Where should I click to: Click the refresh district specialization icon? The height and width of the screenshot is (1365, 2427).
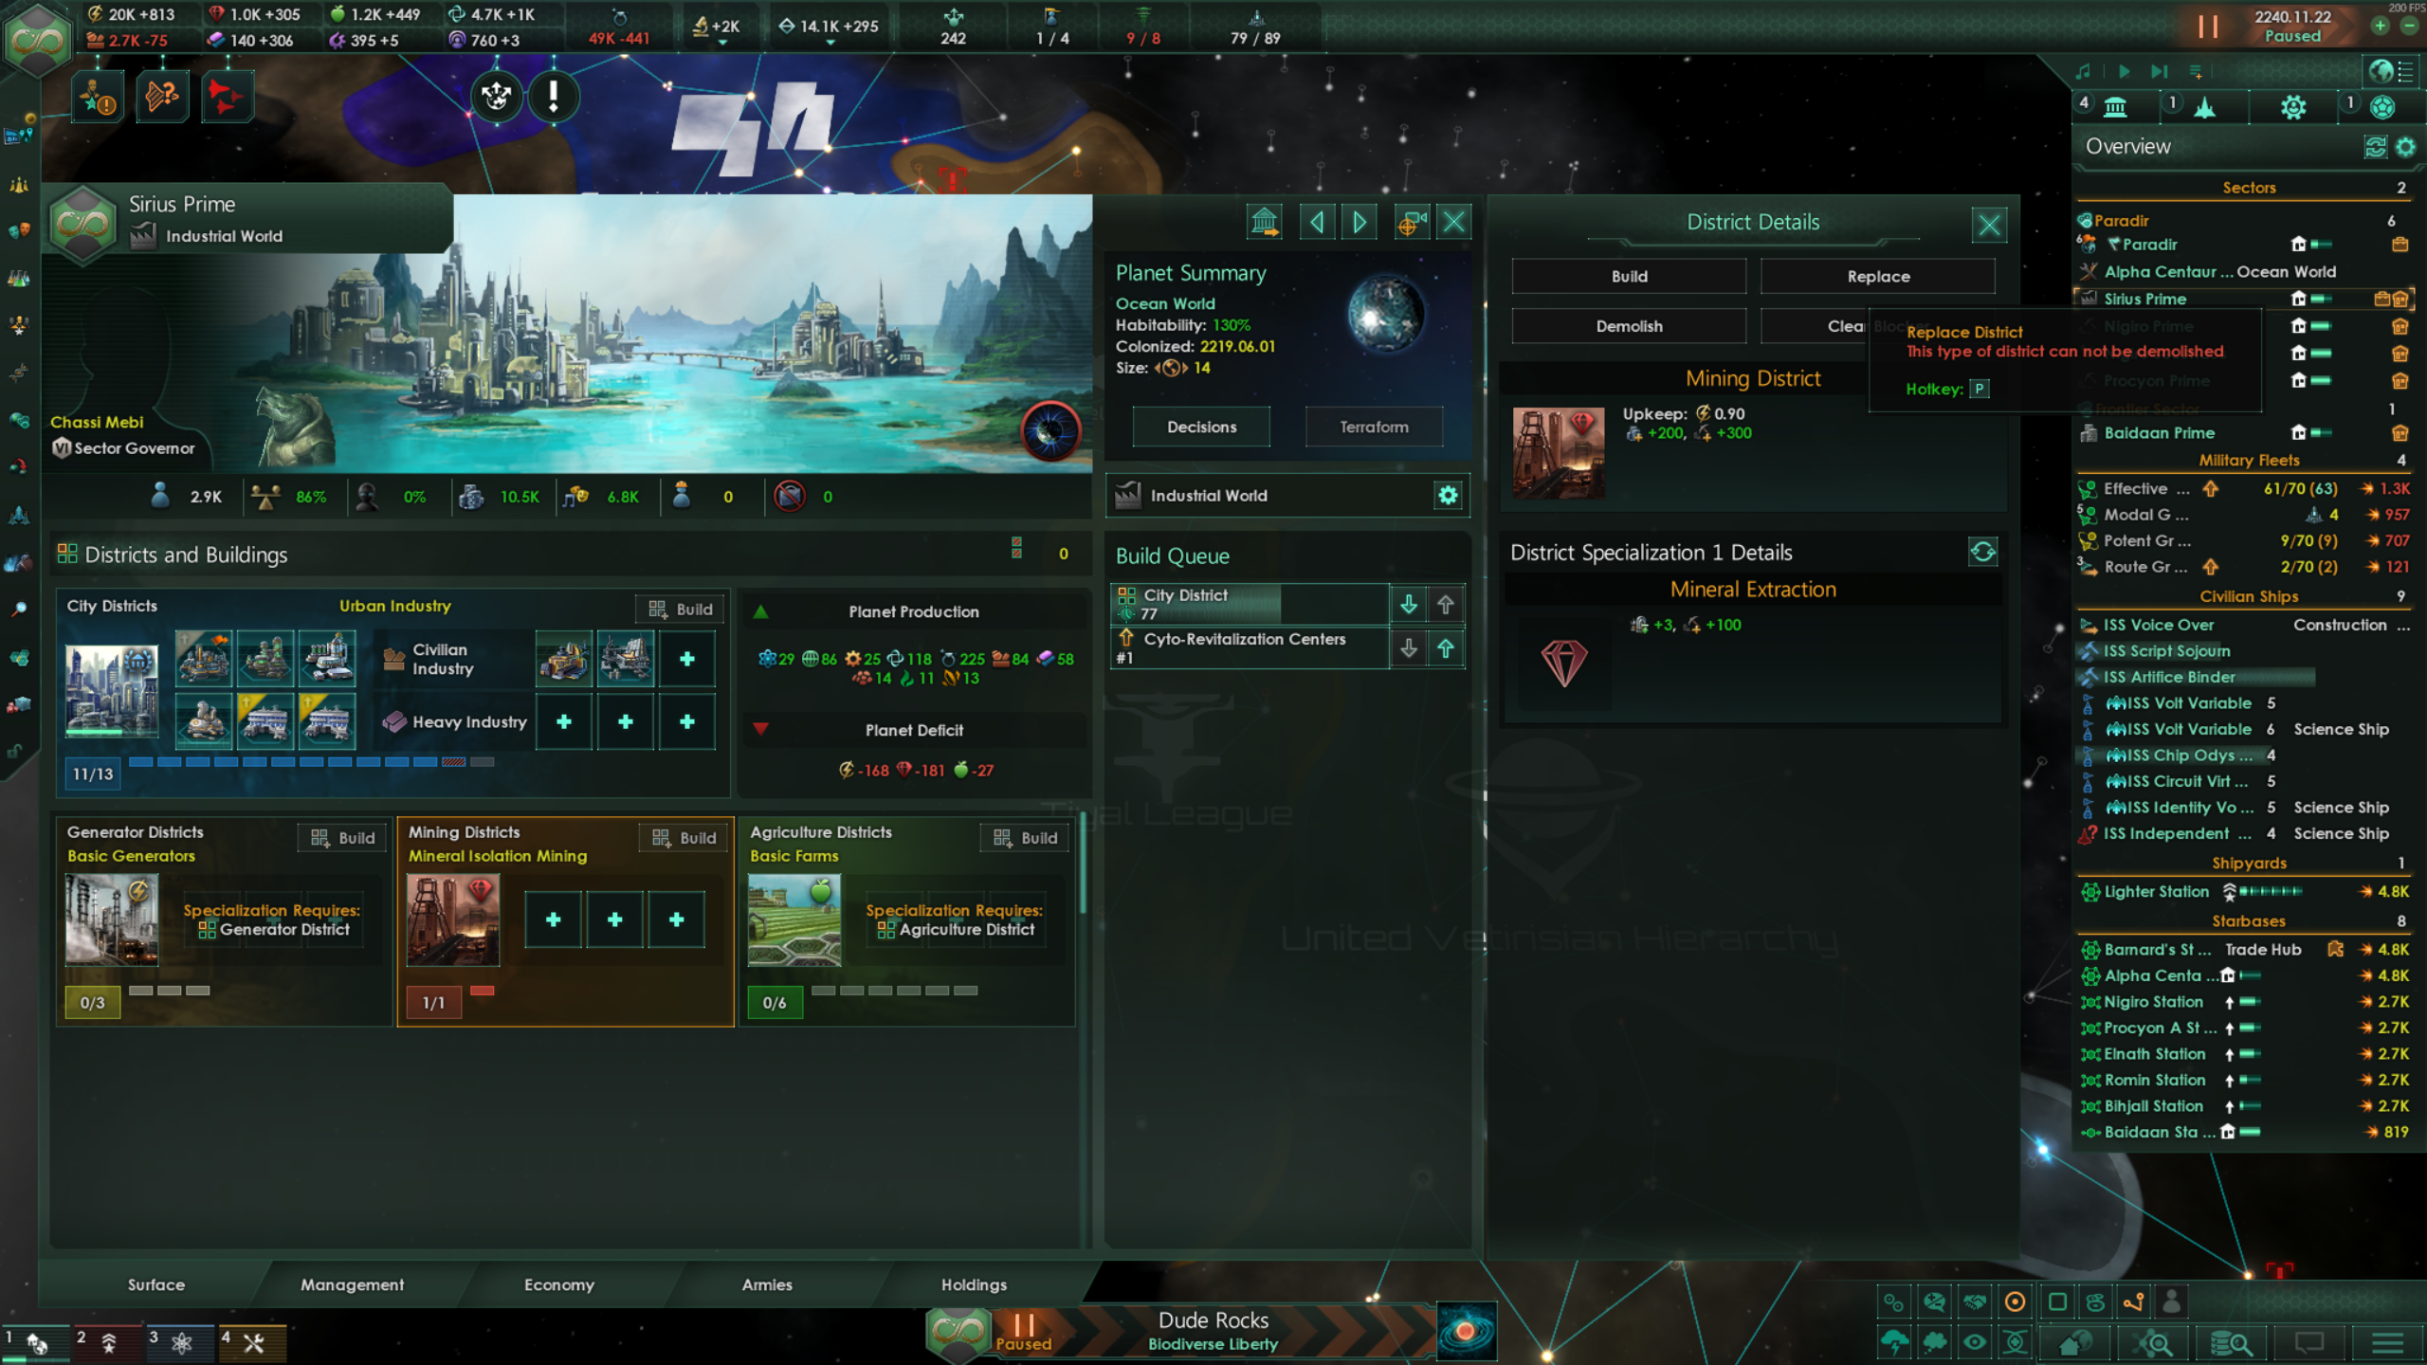(x=1982, y=552)
